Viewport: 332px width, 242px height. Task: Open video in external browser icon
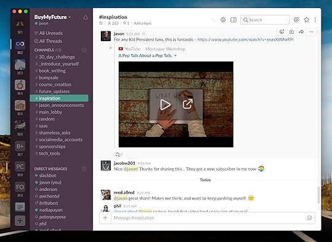pyautogui.click(x=188, y=104)
